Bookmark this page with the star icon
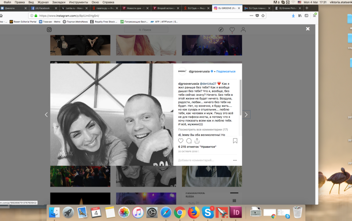The width and height of the screenshot is (352, 221). pyautogui.click(x=263, y=16)
